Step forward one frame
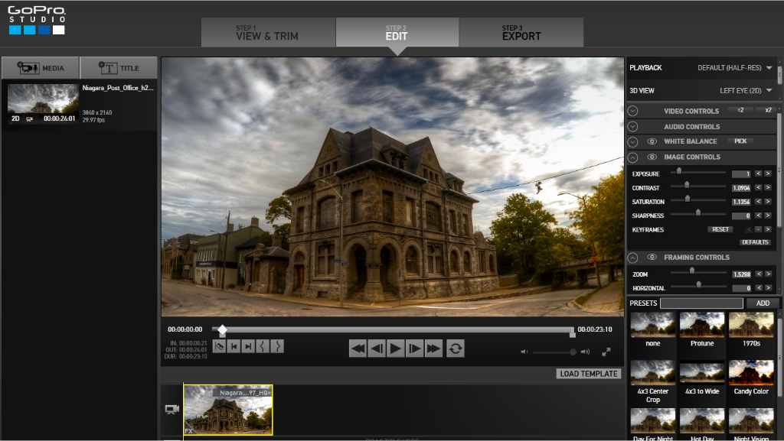784x441 pixels. coord(414,349)
